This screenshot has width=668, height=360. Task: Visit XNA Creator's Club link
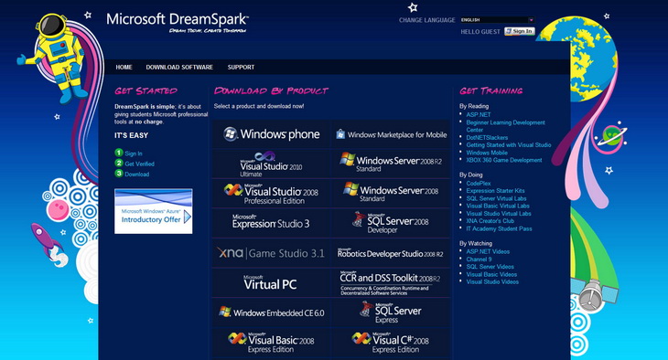[490, 221]
